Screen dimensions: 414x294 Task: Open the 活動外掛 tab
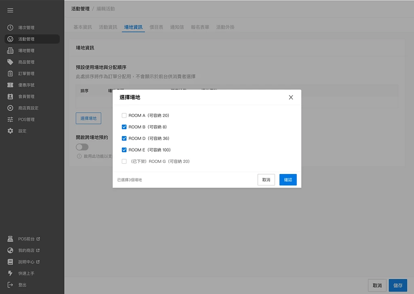pos(225,27)
